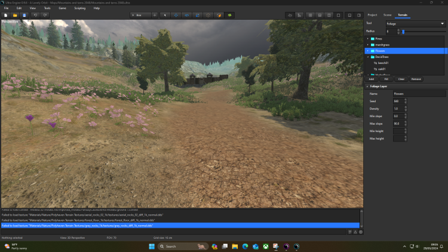Toggle the bottom panel visibility icon

(349, 15)
